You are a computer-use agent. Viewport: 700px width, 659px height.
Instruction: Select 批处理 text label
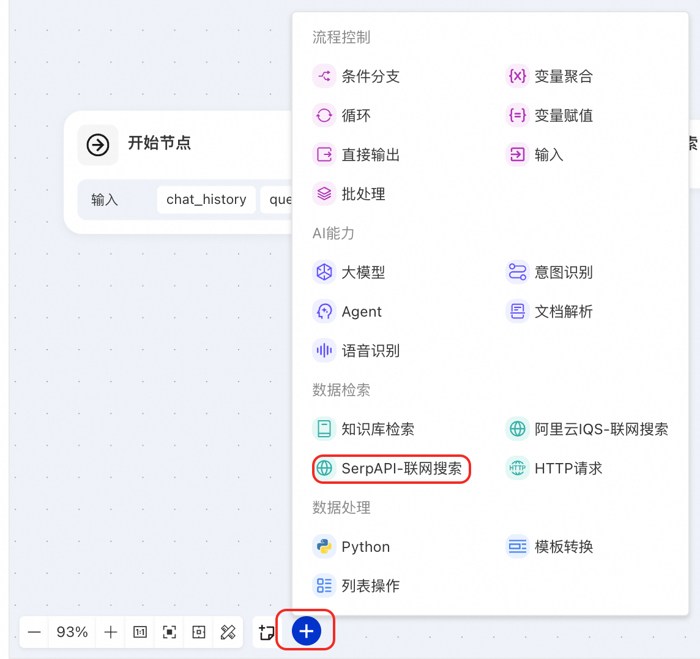pos(363,194)
